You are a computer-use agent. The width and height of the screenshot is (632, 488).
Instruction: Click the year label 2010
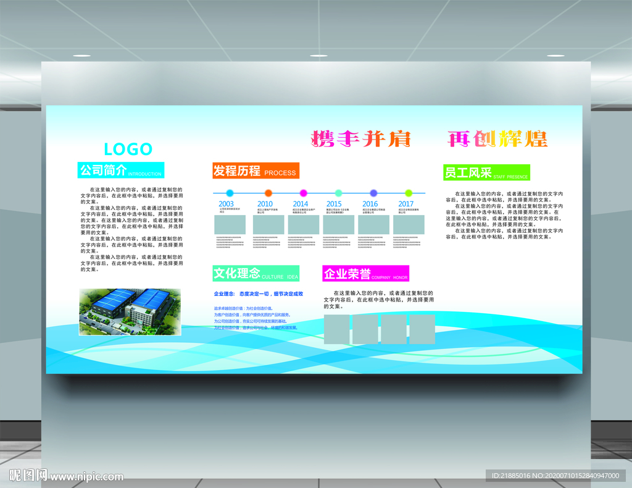pos(265,204)
